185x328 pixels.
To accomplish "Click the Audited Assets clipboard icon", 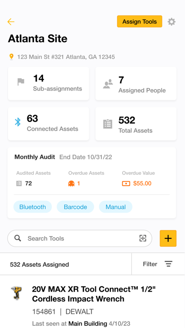I will [x=19, y=183].
